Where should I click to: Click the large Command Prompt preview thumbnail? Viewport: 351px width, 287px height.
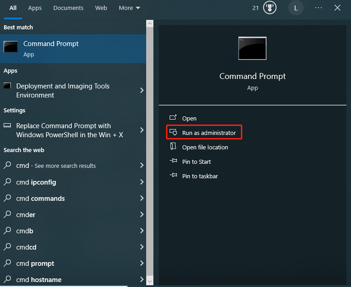click(252, 48)
